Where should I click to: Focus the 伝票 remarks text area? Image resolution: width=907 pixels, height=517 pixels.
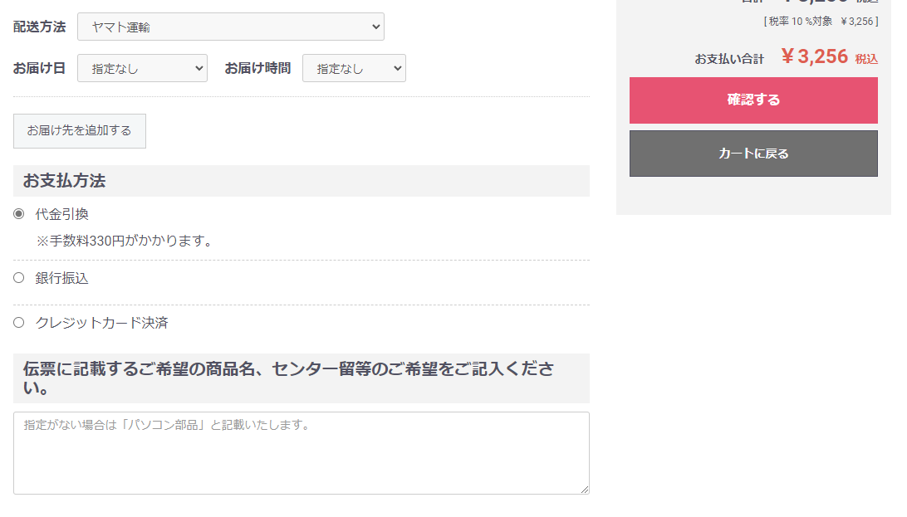tap(302, 453)
